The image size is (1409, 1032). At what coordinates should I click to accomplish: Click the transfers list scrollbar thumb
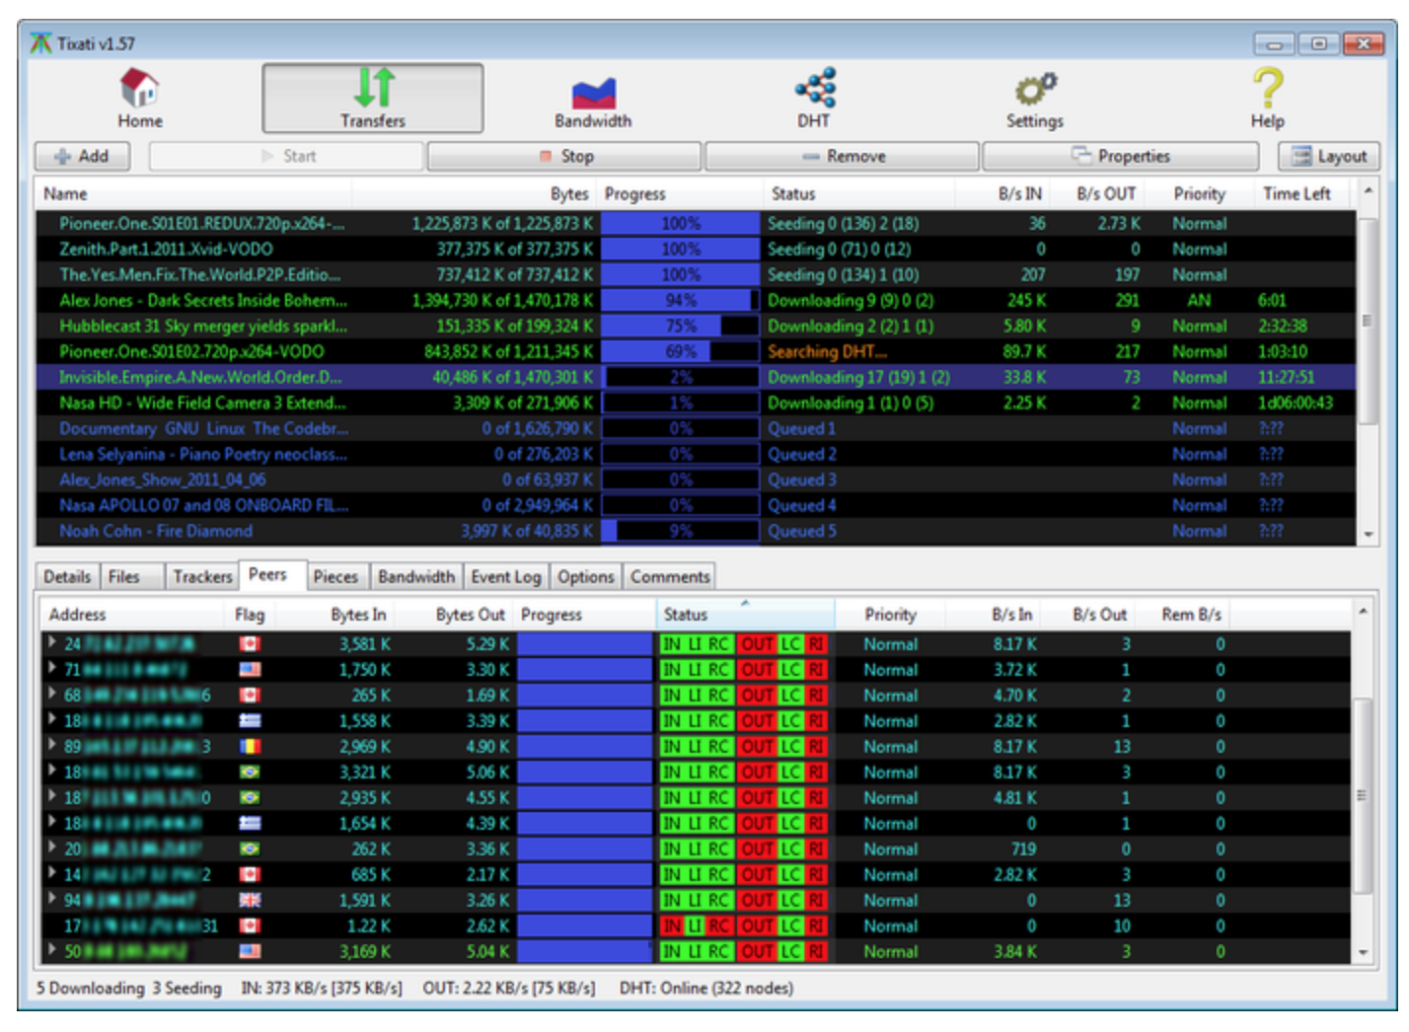1368,321
